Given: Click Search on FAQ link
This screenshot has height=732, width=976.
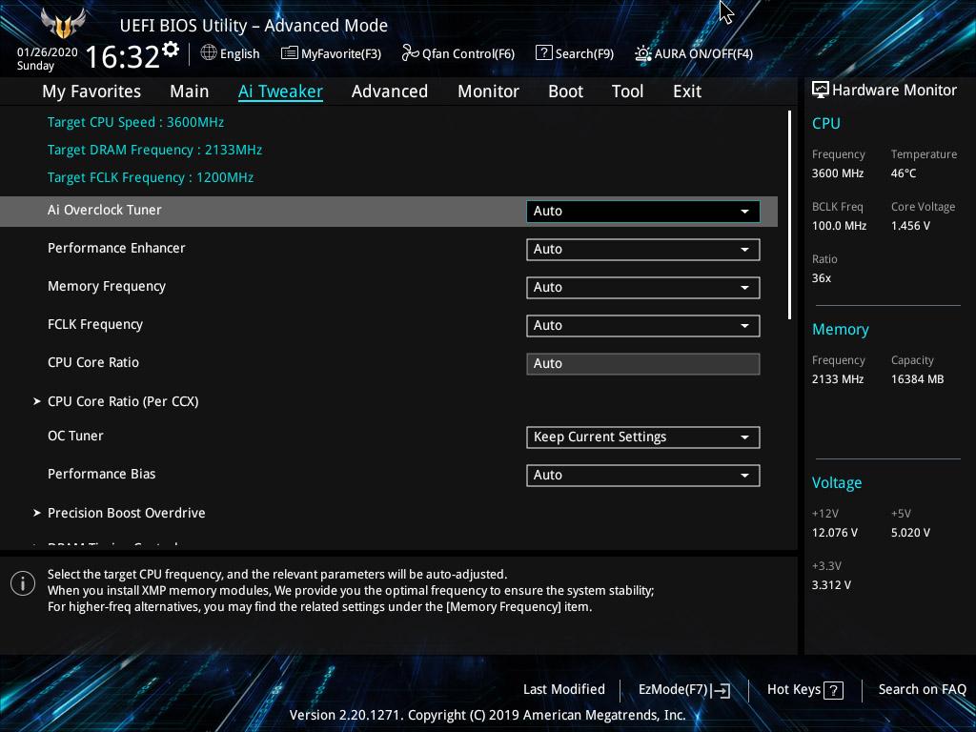Looking at the screenshot, I should coord(922,689).
